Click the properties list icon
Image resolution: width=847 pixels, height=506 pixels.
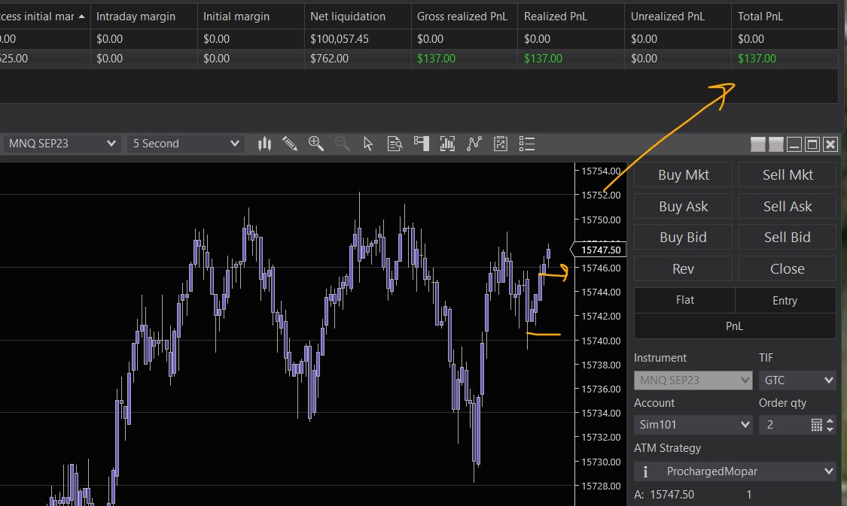pos(527,144)
